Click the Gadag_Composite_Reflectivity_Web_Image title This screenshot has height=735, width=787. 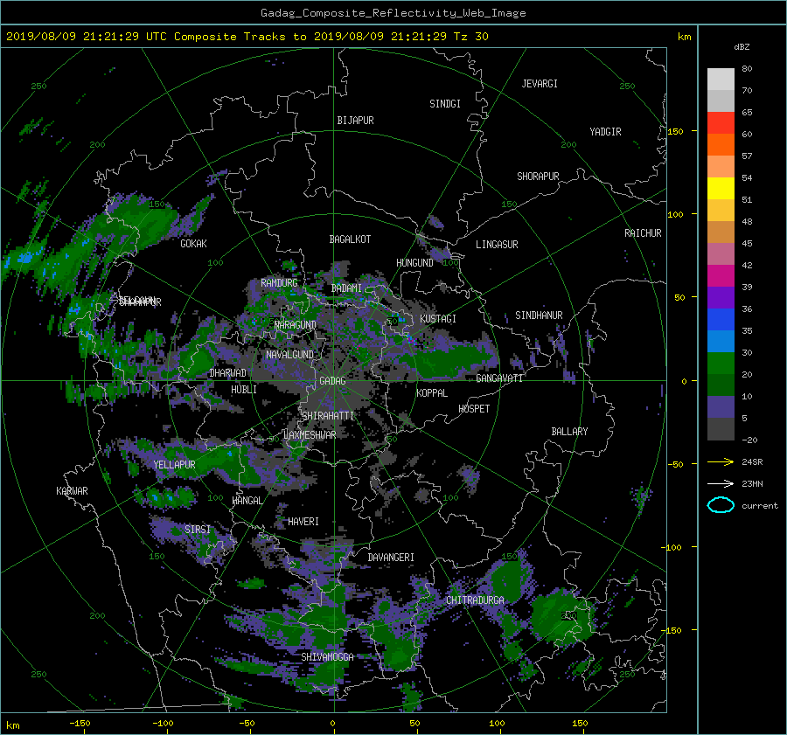pyautogui.click(x=393, y=13)
